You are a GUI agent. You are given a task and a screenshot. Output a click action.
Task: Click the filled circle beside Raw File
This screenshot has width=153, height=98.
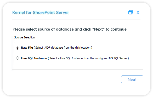[18, 48]
